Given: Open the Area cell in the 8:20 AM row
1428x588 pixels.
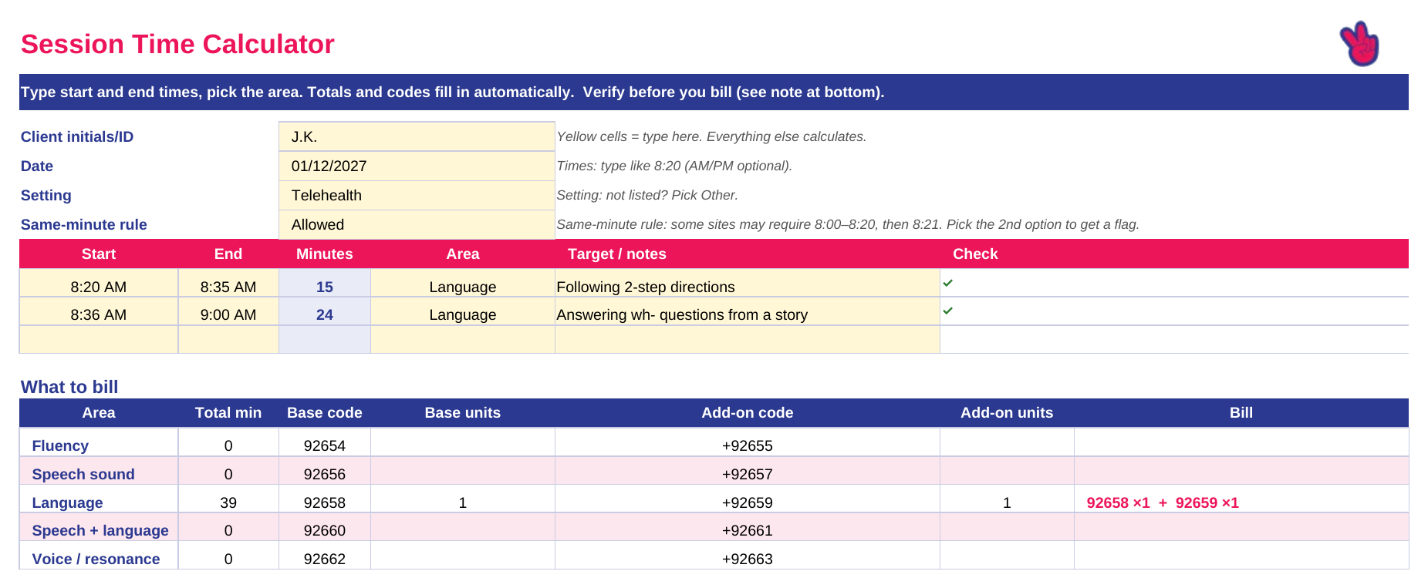Looking at the screenshot, I should coord(463,283).
